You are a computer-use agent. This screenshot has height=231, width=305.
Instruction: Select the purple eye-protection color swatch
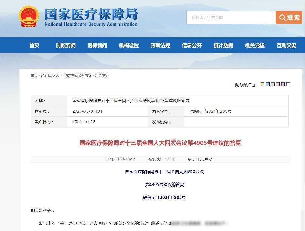coord(283,84)
